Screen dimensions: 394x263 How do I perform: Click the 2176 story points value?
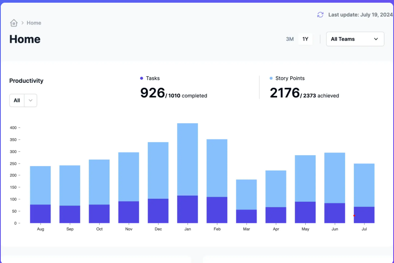pyautogui.click(x=284, y=92)
